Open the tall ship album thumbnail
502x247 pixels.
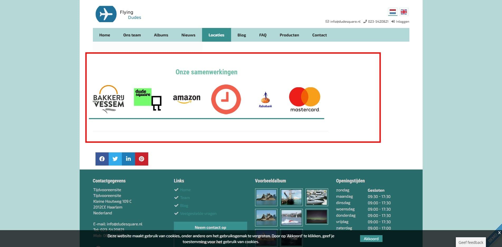click(291, 197)
